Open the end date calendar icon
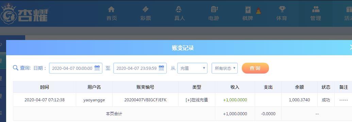 (162, 68)
